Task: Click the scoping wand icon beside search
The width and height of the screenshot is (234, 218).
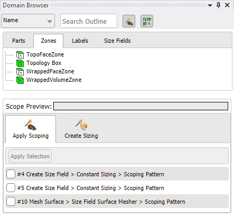Action: pos(129,21)
